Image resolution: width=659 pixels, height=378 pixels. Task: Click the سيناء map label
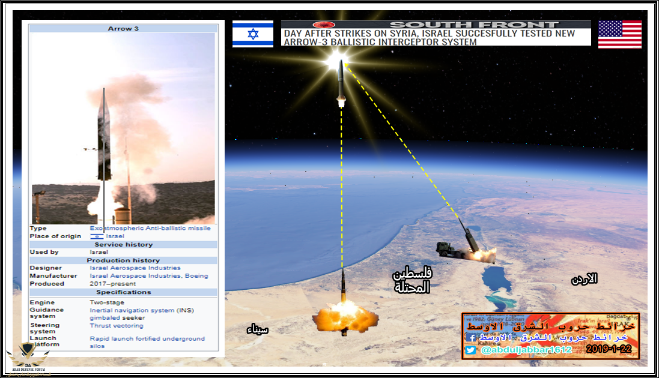pos(257,329)
